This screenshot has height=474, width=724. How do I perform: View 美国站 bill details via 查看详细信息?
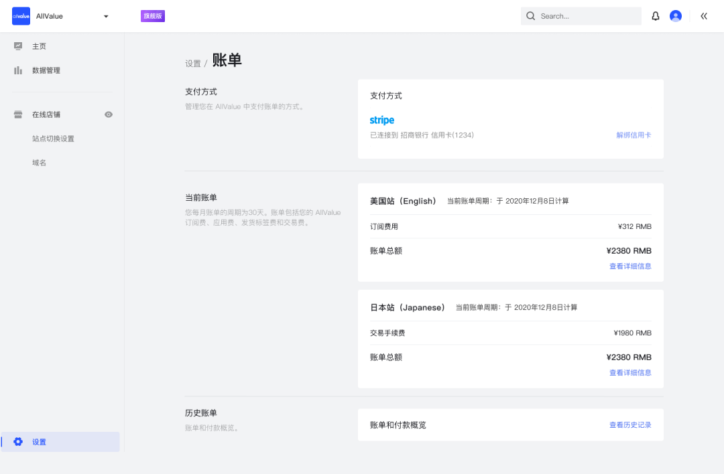point(630,266)
